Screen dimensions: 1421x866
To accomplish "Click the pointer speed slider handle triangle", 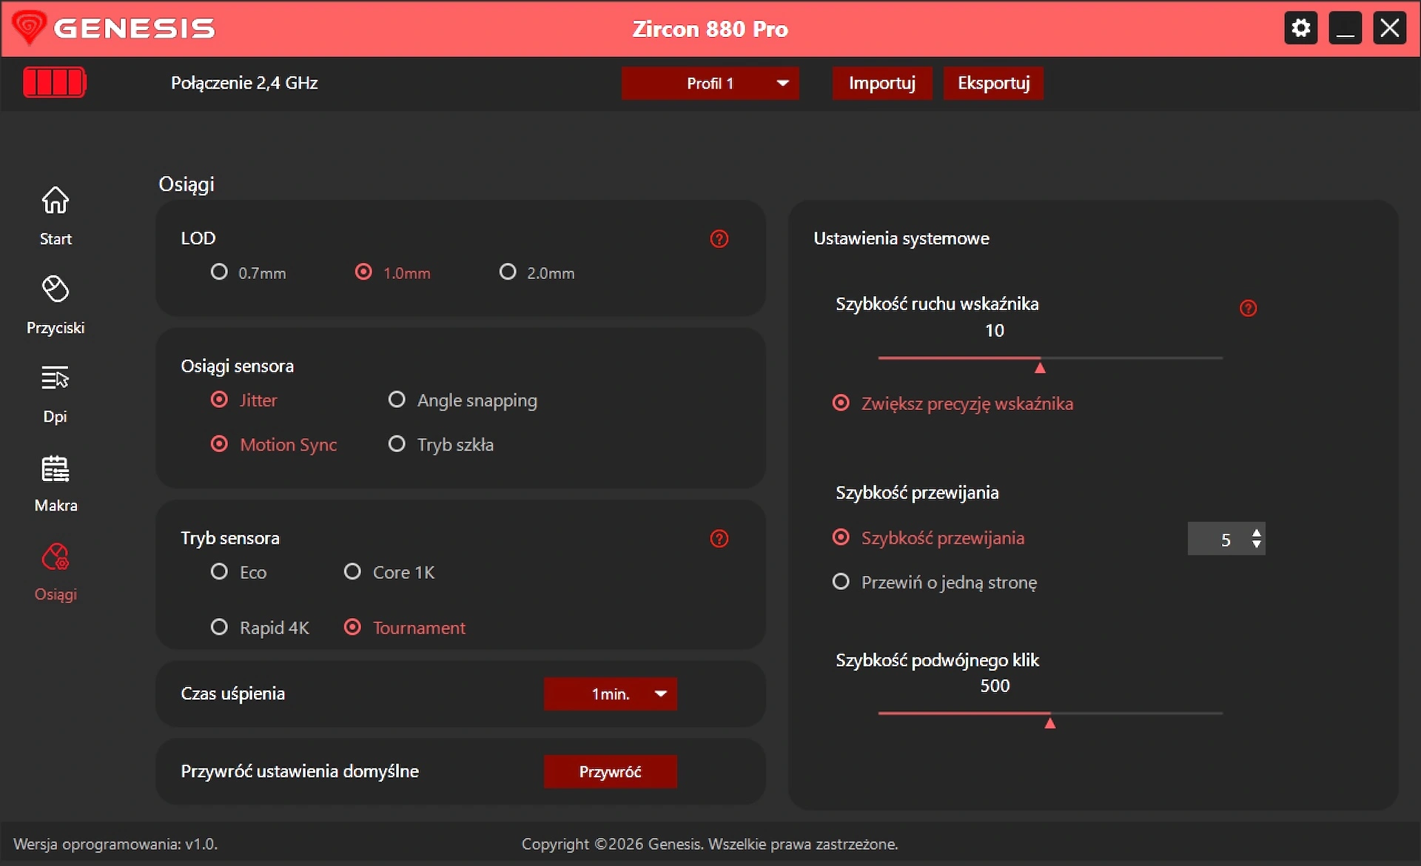I will pos(1040,367).
